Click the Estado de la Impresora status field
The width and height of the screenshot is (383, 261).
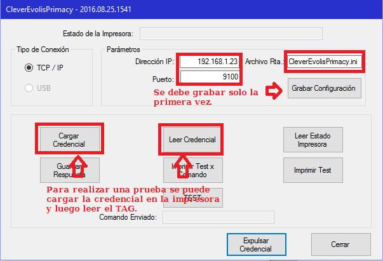tap(231, 34)
